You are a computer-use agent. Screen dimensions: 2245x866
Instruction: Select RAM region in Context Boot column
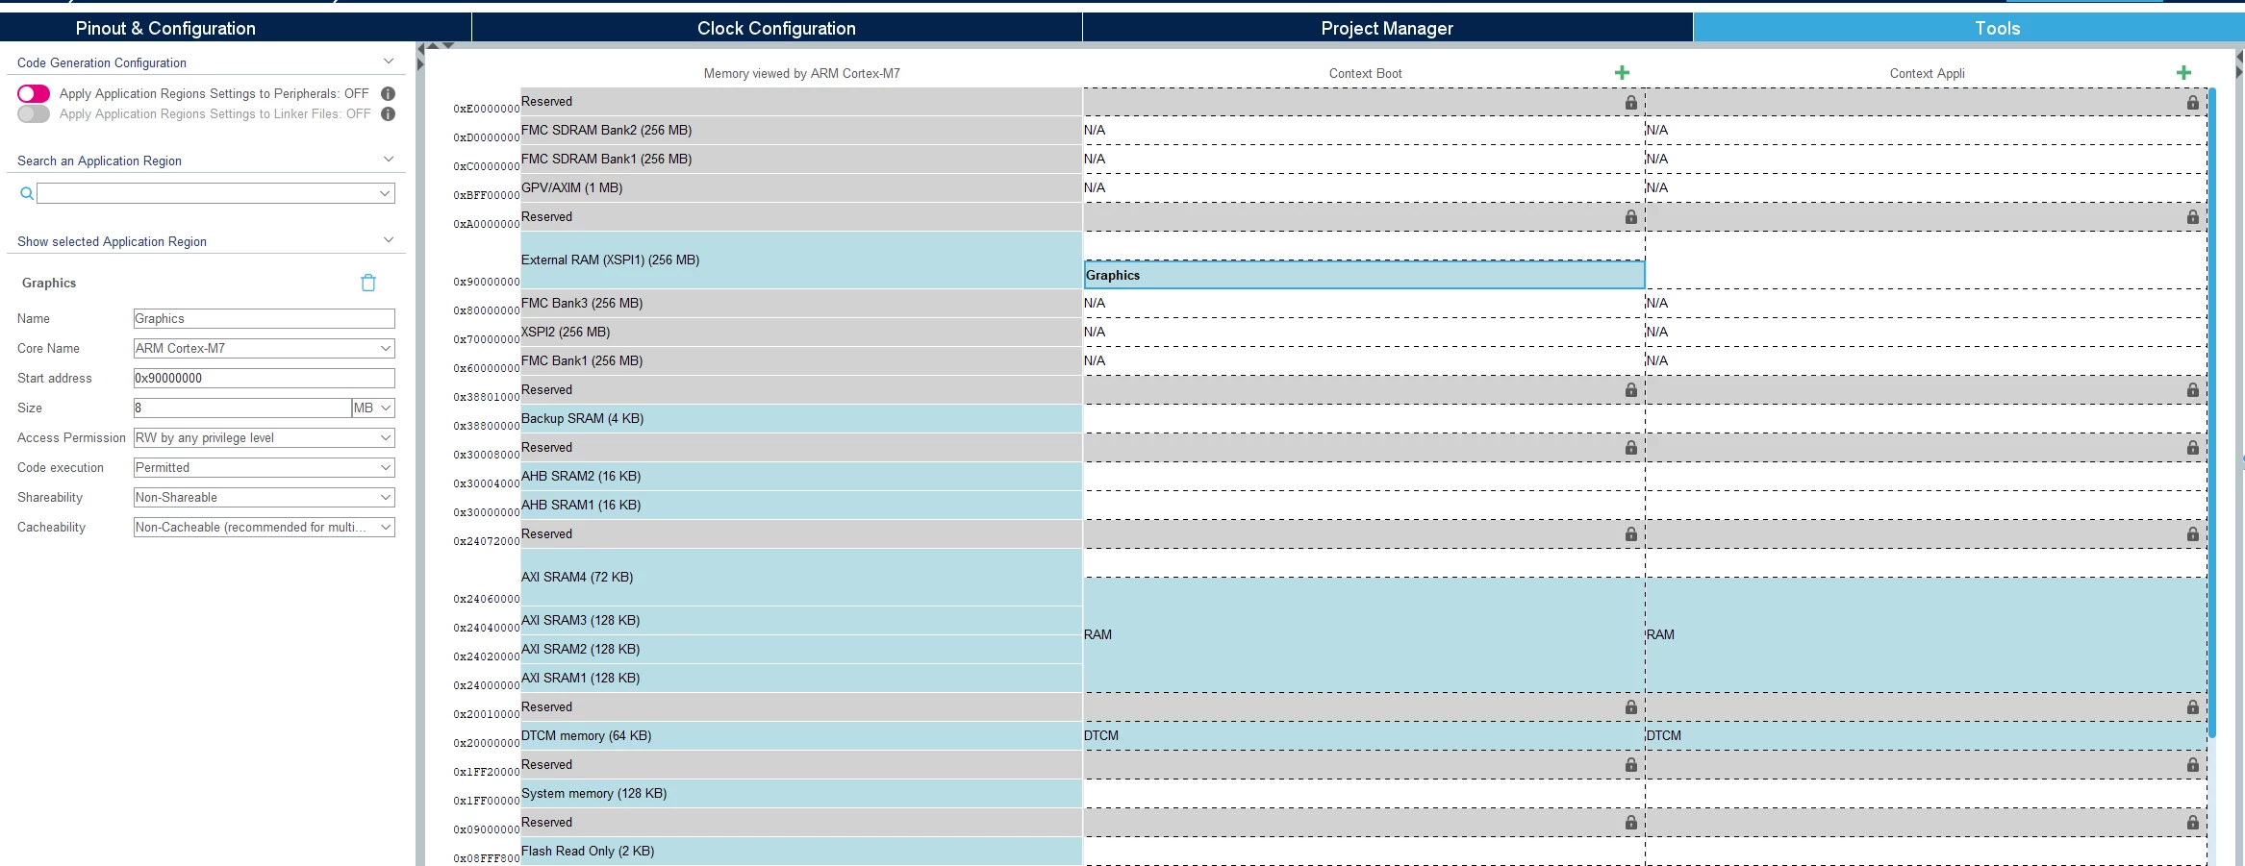tap(1364, 634)
